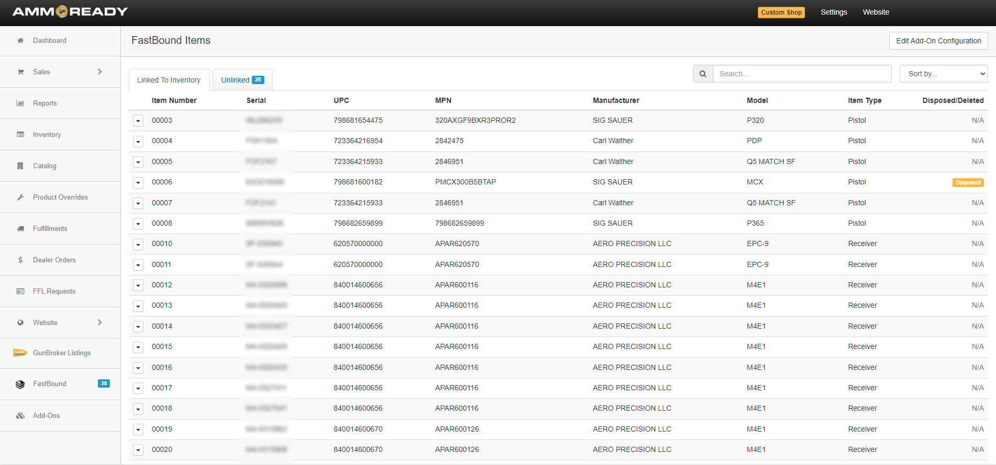Viewport: 996px width, 465px height.
Task: Click model PDP in row 00004
Action: (754, 141)
